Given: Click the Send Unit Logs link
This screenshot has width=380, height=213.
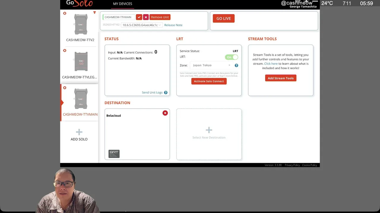Looking at the screenshot, I should [152, 93].
